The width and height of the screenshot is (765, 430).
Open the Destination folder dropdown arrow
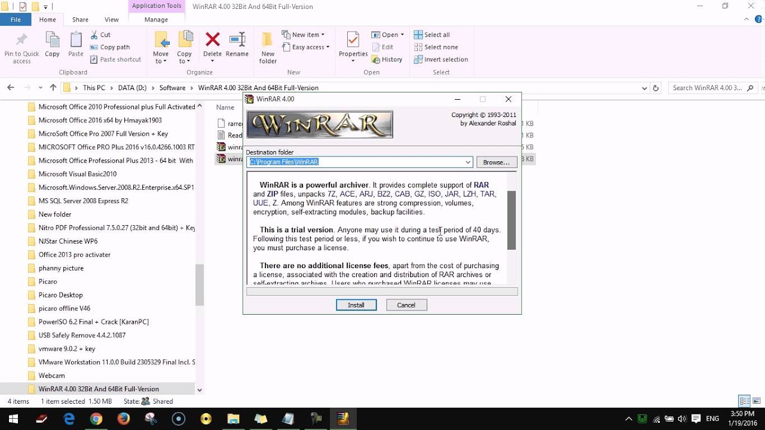[468, 162]
